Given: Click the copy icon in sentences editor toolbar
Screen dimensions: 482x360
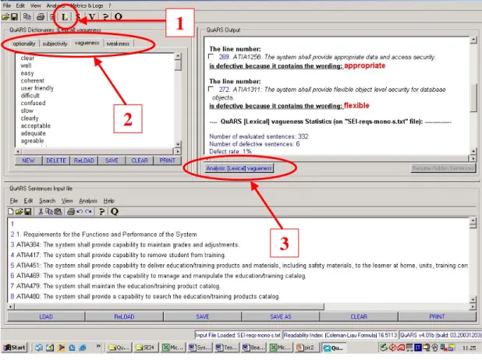Looking at the screenshot, I should point(49,211).
